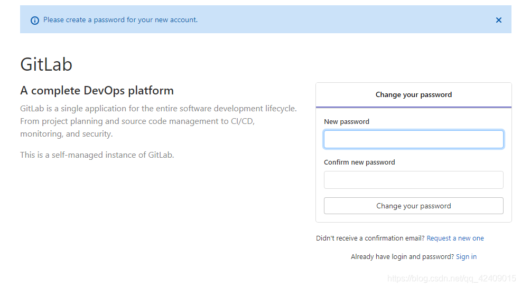Click the GitLab title heading

(46, 64)
